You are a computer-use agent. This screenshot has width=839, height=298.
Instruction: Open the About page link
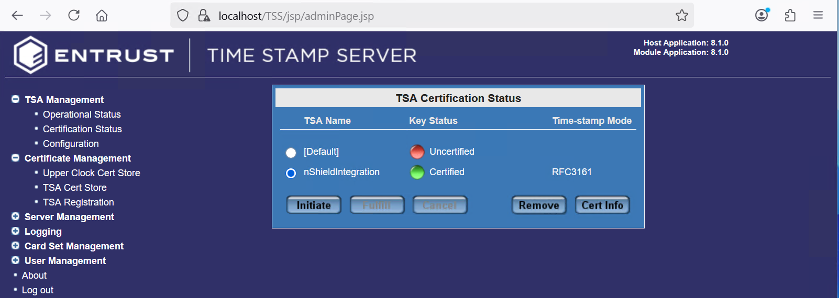point(34,276)
